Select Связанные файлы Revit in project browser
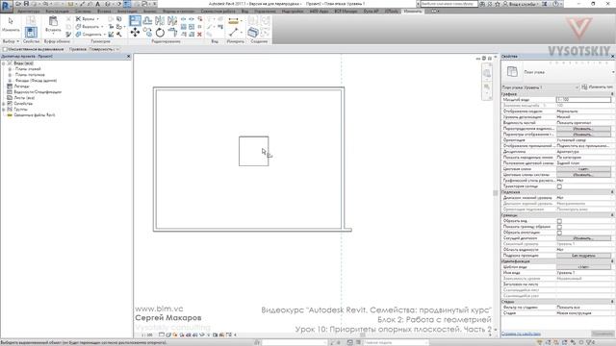The height and width of the screenshot is (346, 616). click(x=35, y=115)
